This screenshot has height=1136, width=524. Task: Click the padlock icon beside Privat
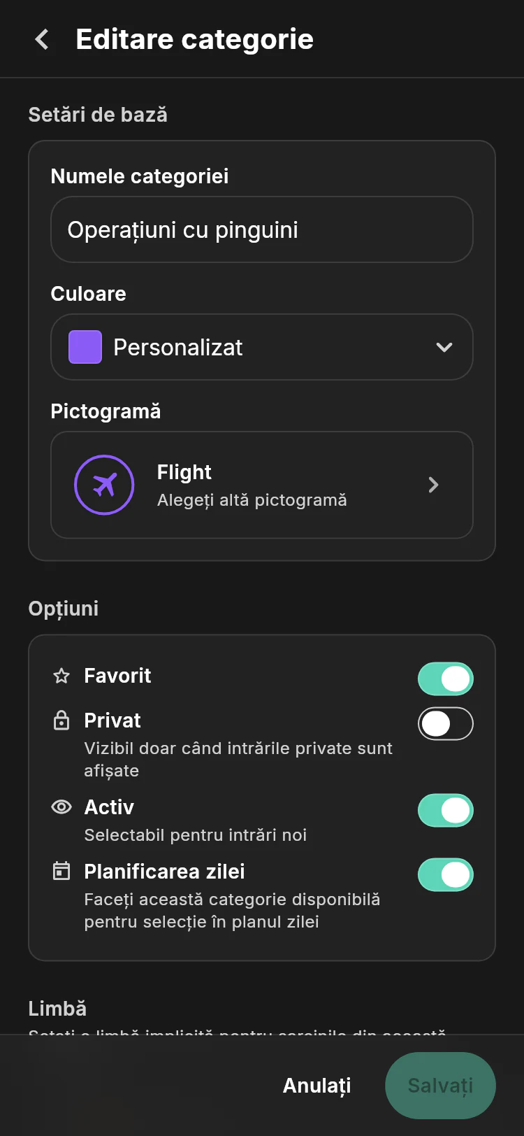pyautogui.click(x=61, y=720)
